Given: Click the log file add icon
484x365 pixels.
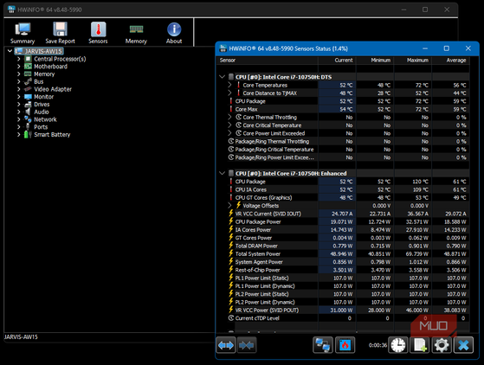Looking at the screenshot, I should 420,345.
